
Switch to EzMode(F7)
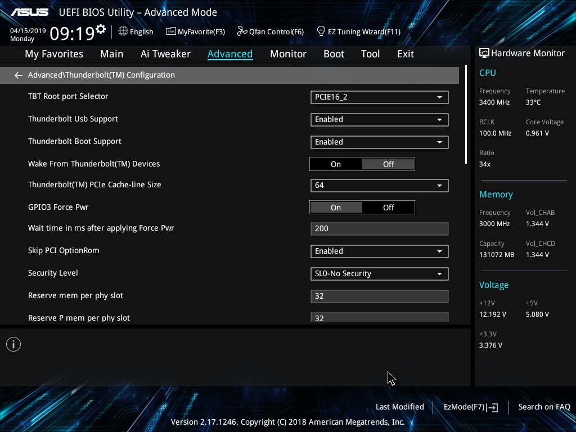click(471, 407)
